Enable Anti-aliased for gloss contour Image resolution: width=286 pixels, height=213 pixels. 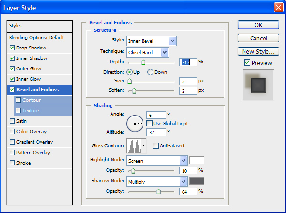(x=155, y=146)
